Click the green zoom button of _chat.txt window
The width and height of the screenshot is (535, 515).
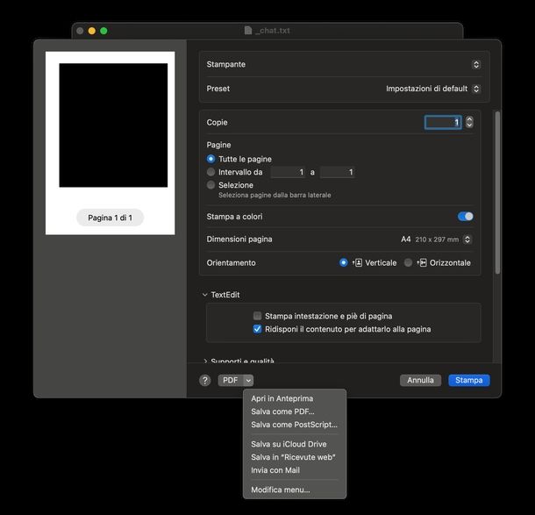tap(103, 31)
